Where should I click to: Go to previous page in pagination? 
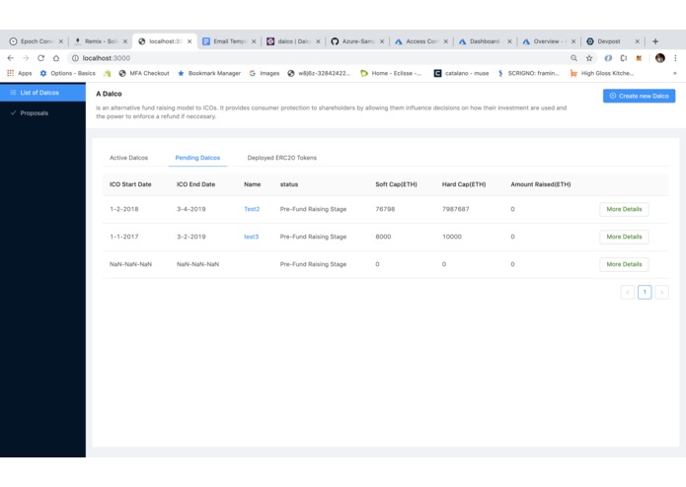[628, 292]
